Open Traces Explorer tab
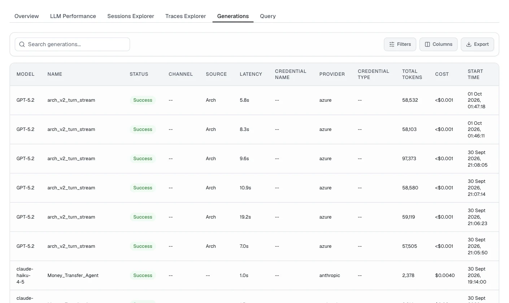Image resolution: width=509 pixels, height=303 pixels. pos(186,16)
